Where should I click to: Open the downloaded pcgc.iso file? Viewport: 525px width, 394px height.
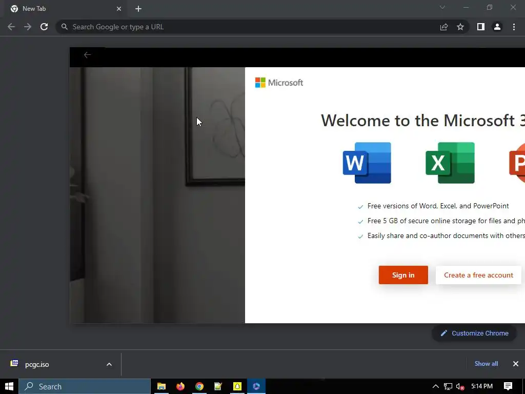37,364
